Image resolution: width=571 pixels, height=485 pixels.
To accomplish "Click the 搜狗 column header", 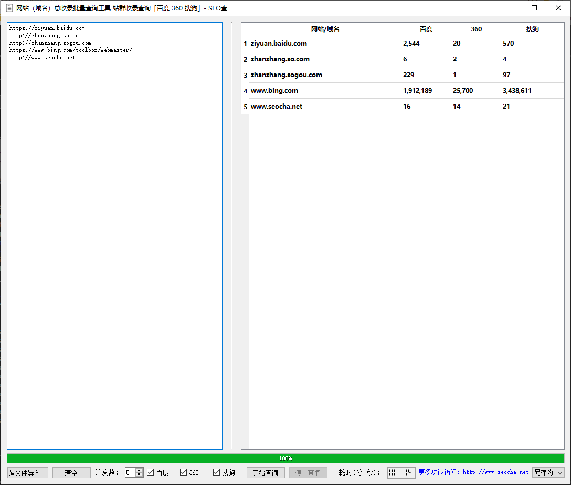I will click(x=532, y=29).
